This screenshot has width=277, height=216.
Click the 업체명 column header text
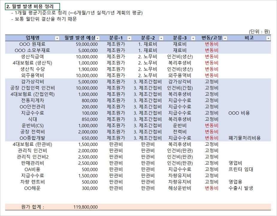click(33, 38)
